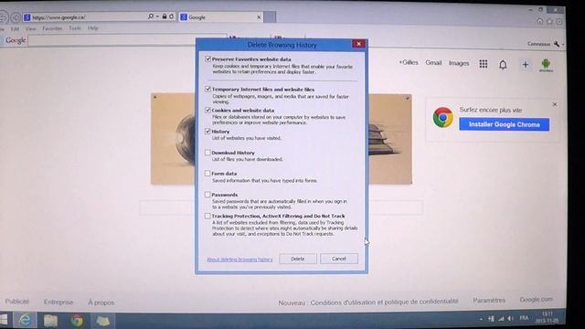Click the network signal tray icon
This screenshot has width=585, height=329.
[501, 318]
